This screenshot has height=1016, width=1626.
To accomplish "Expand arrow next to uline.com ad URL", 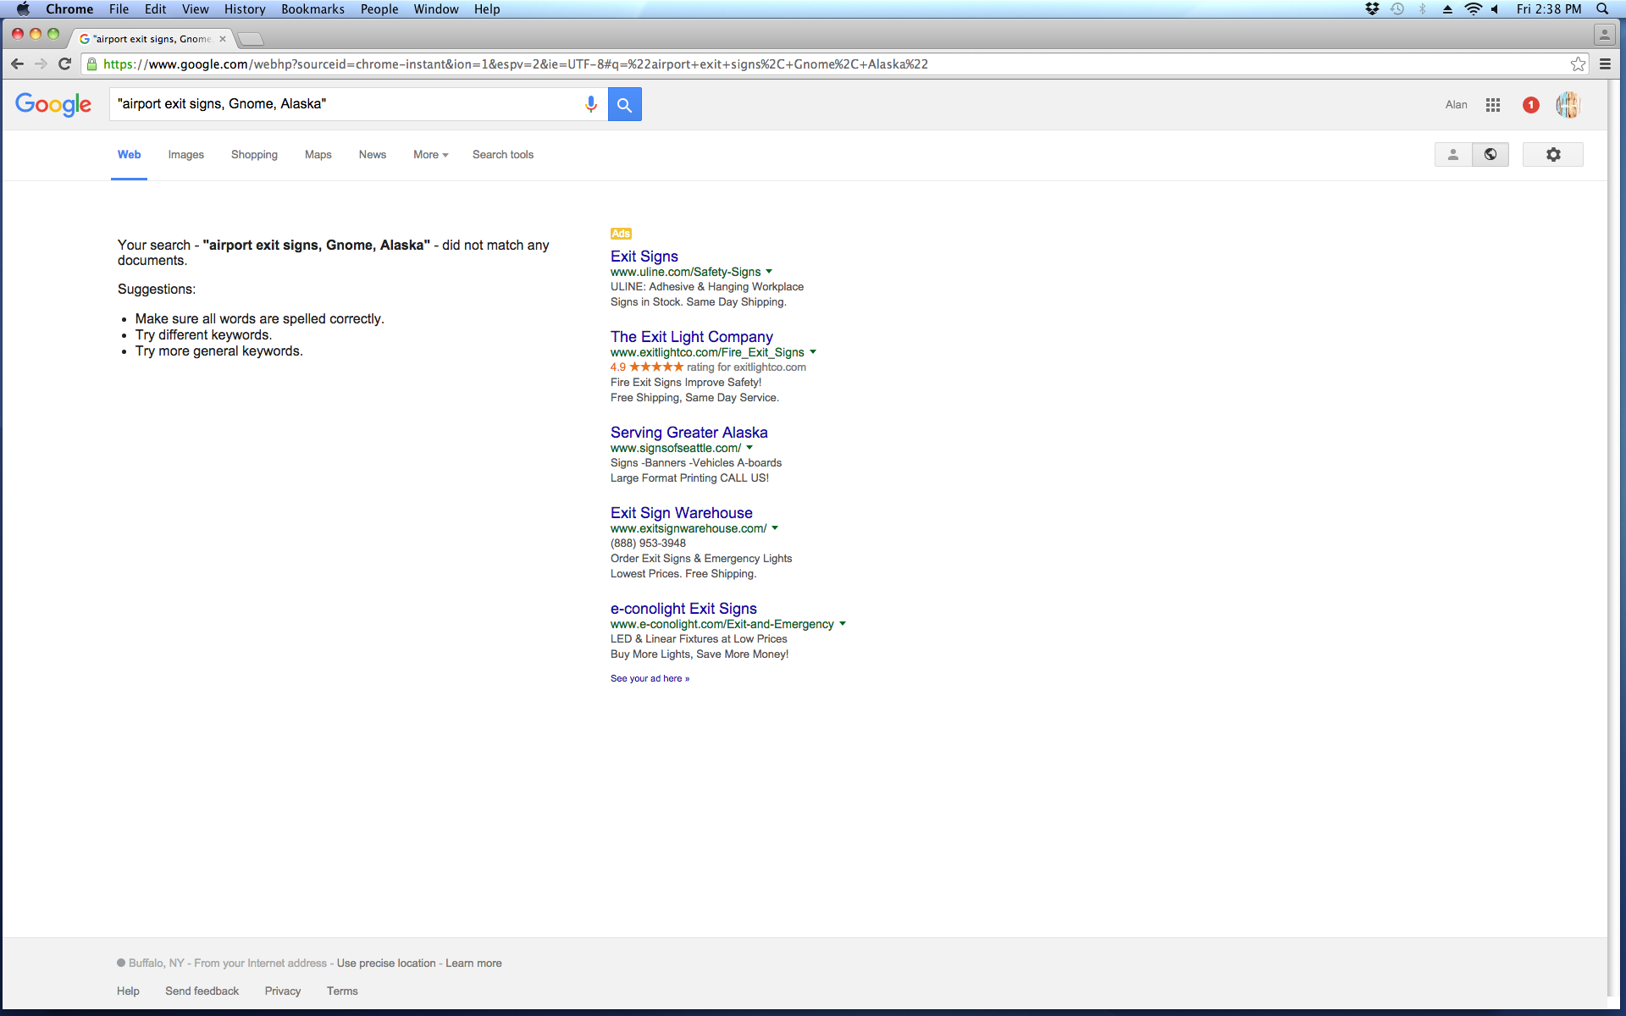I will click(769, 272).
